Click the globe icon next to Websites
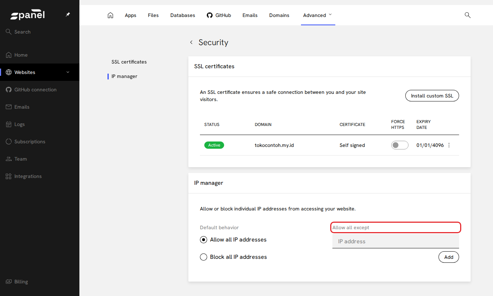The height and width of the screenshot is (296, 493). (x=9, y=72)
